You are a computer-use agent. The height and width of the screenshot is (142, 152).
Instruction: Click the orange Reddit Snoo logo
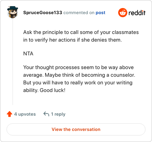(x=123, y=13)
